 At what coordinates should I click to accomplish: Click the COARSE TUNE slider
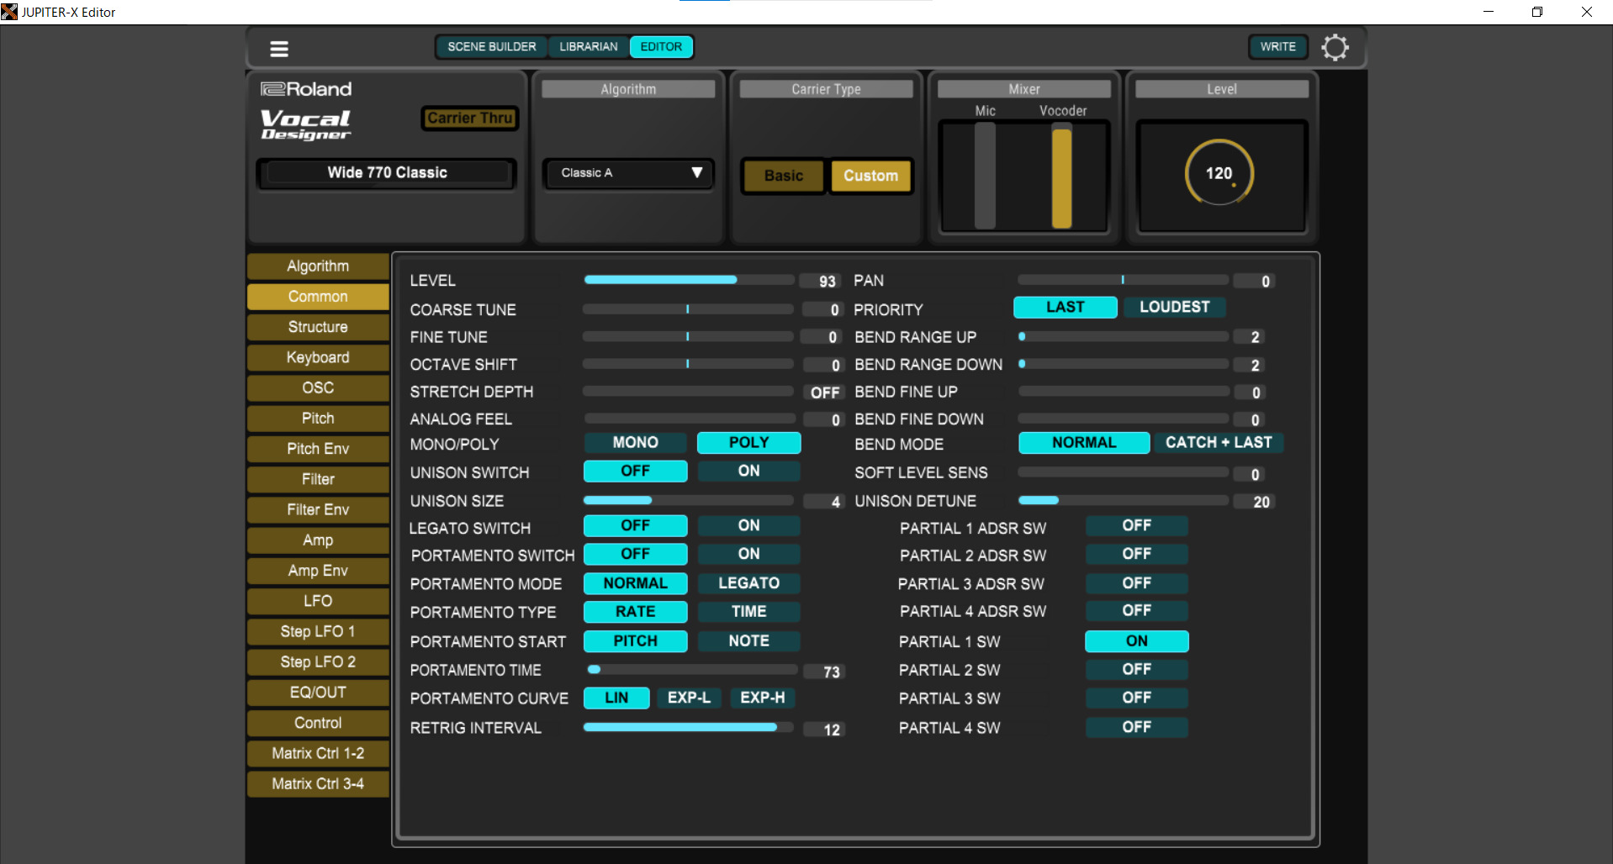pyautogui.click(x=689, y=309)
